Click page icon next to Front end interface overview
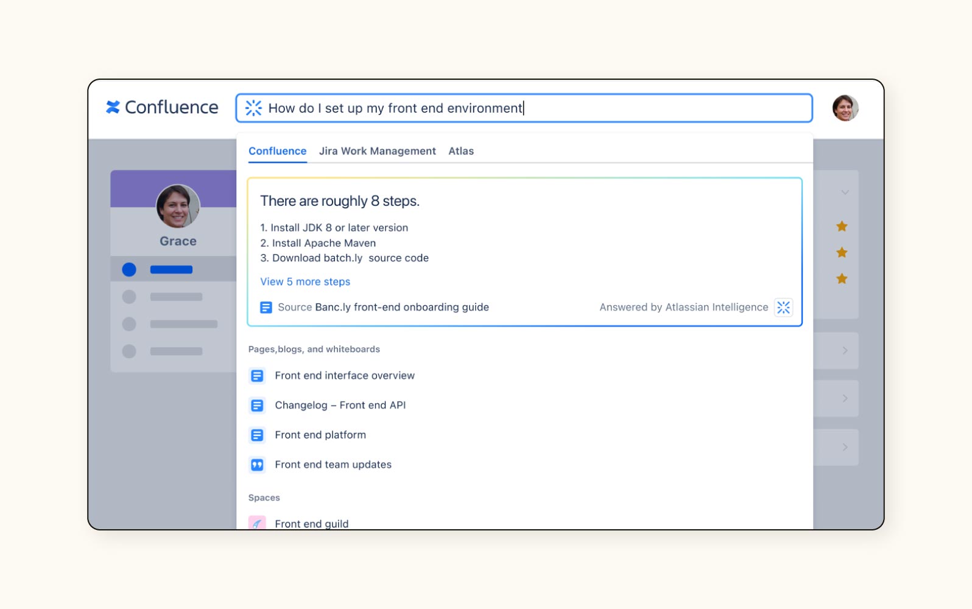Image resolution: width=972 pixels, height=609 pixels. (x=257, y=376)
